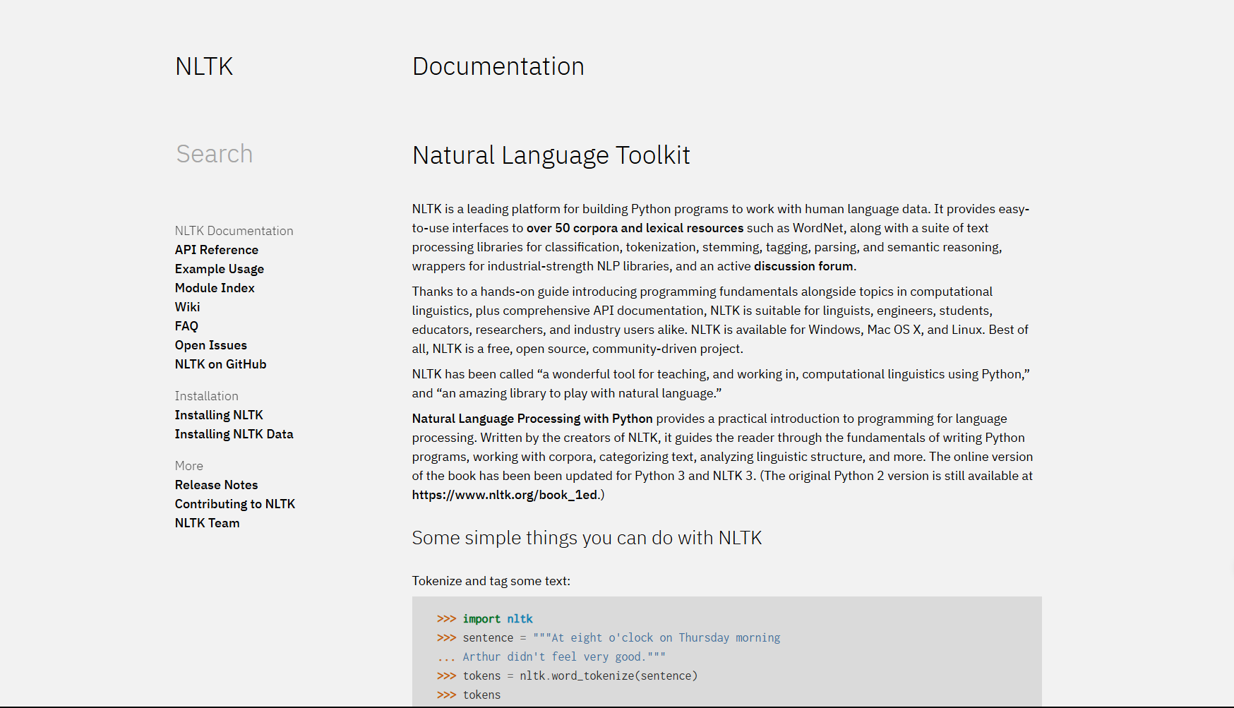Click the 'Documentation' page title
This screenshot has height=708, width=1234.
498,66
